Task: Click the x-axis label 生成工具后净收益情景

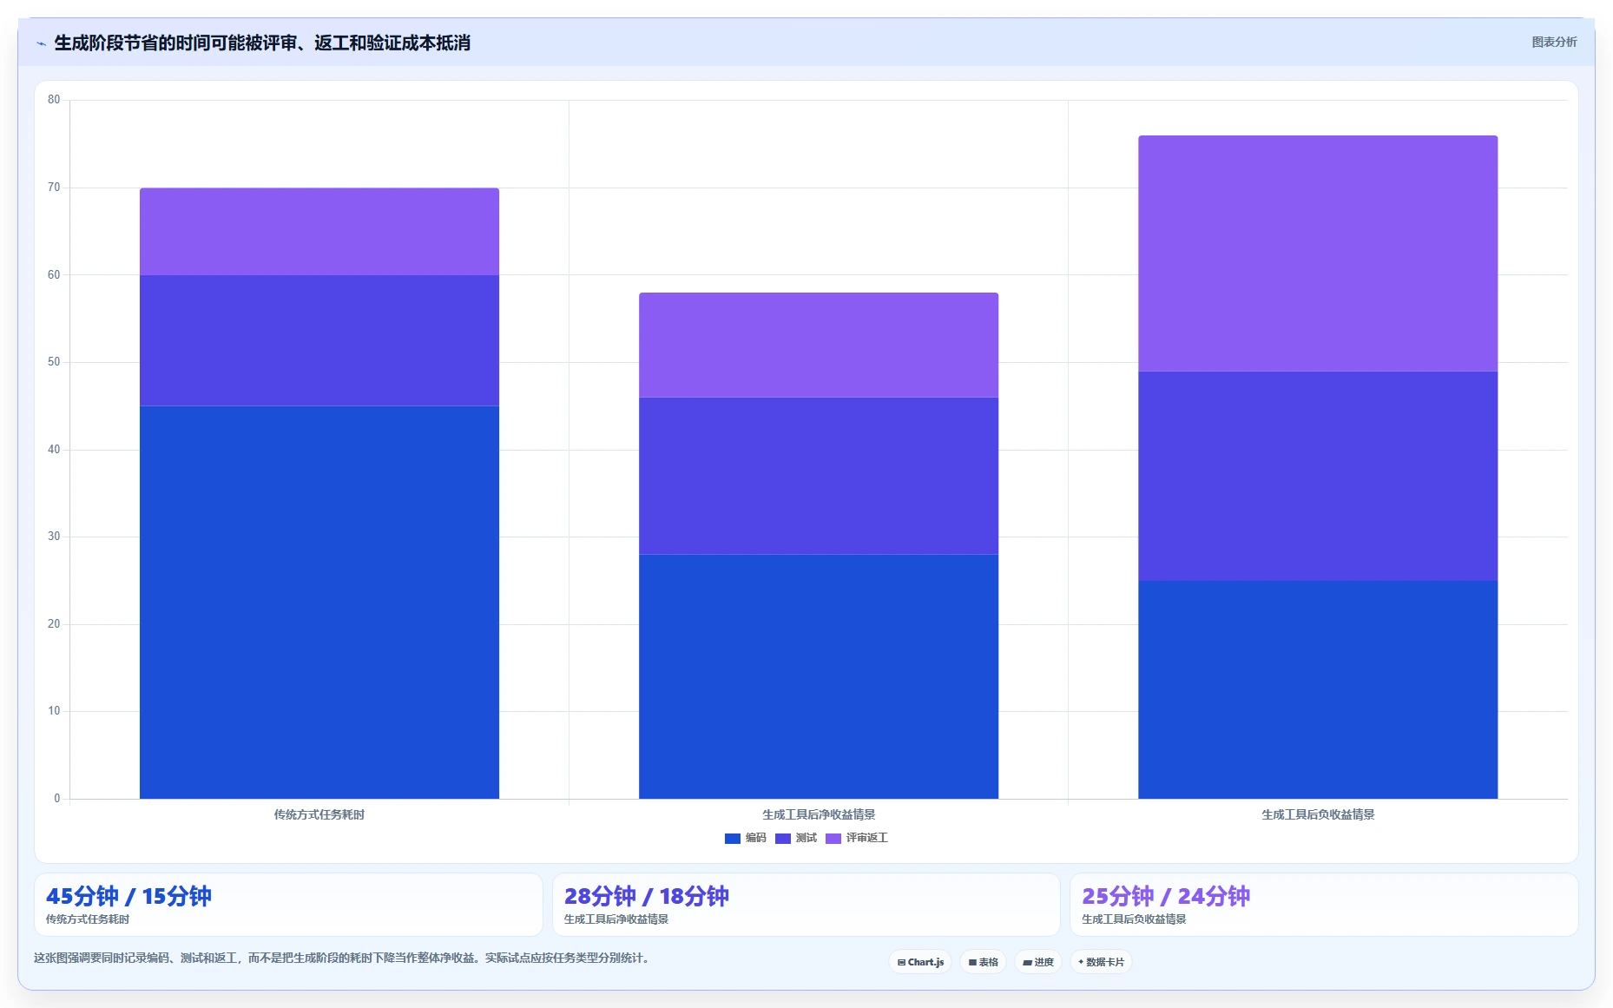Action: [x=819, y=814]
